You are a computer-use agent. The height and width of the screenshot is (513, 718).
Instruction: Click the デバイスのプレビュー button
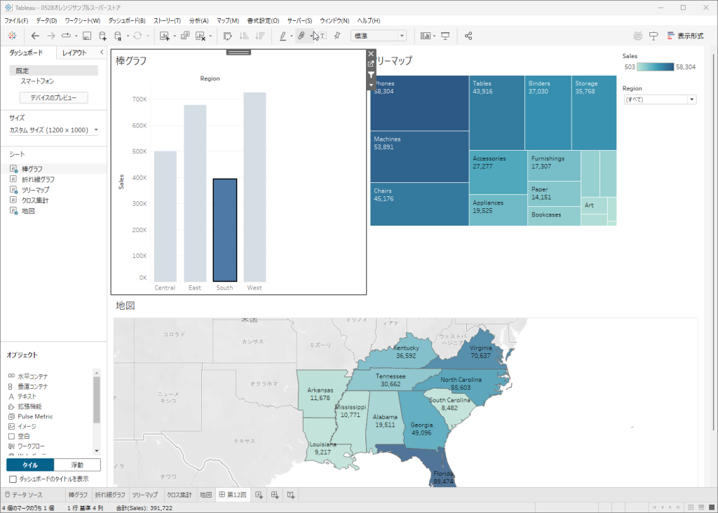click(x=53, y=97)
